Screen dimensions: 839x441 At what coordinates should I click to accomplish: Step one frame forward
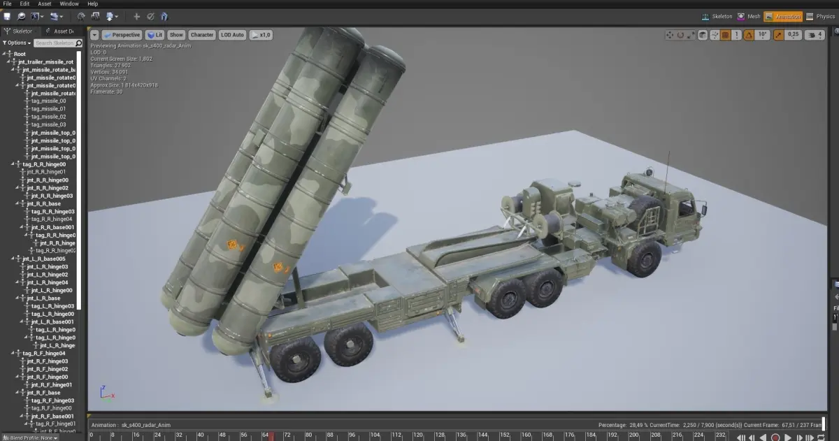point(799,438)
